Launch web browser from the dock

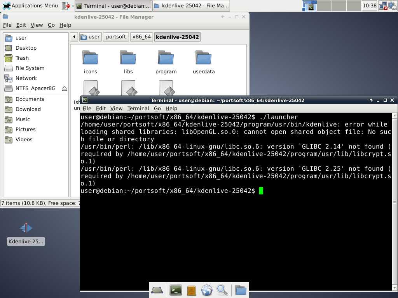207,290
